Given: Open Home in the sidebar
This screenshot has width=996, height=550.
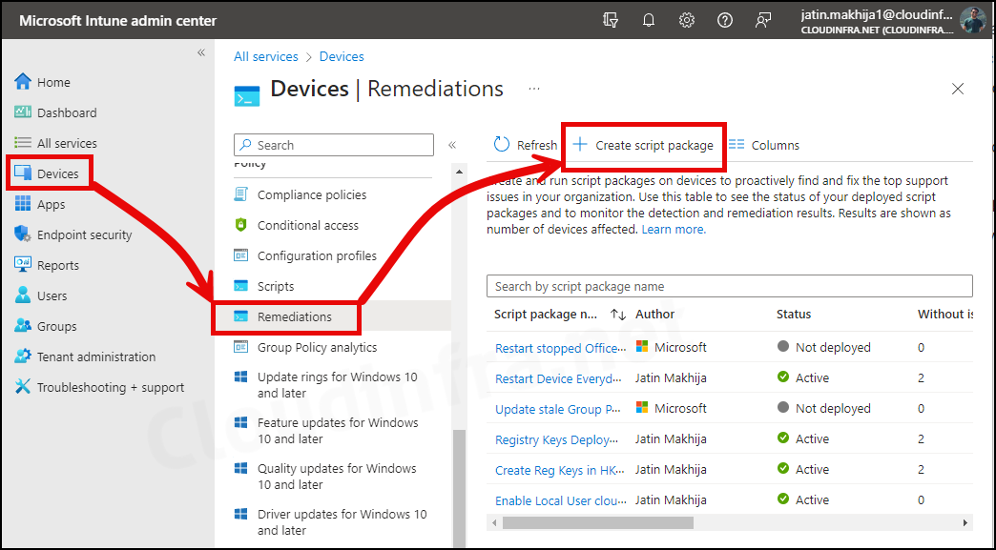Looking at the screenshot, I should 53,82.
